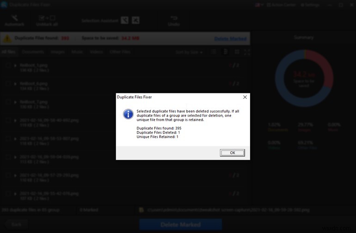Select the Other Files tab
This screenshot has width=356, height=233.
120,52
